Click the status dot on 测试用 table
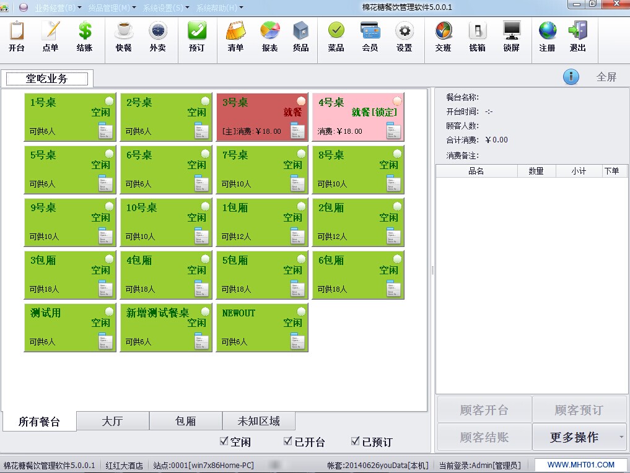This screenshot has width=630, height=473. (109, 311)
